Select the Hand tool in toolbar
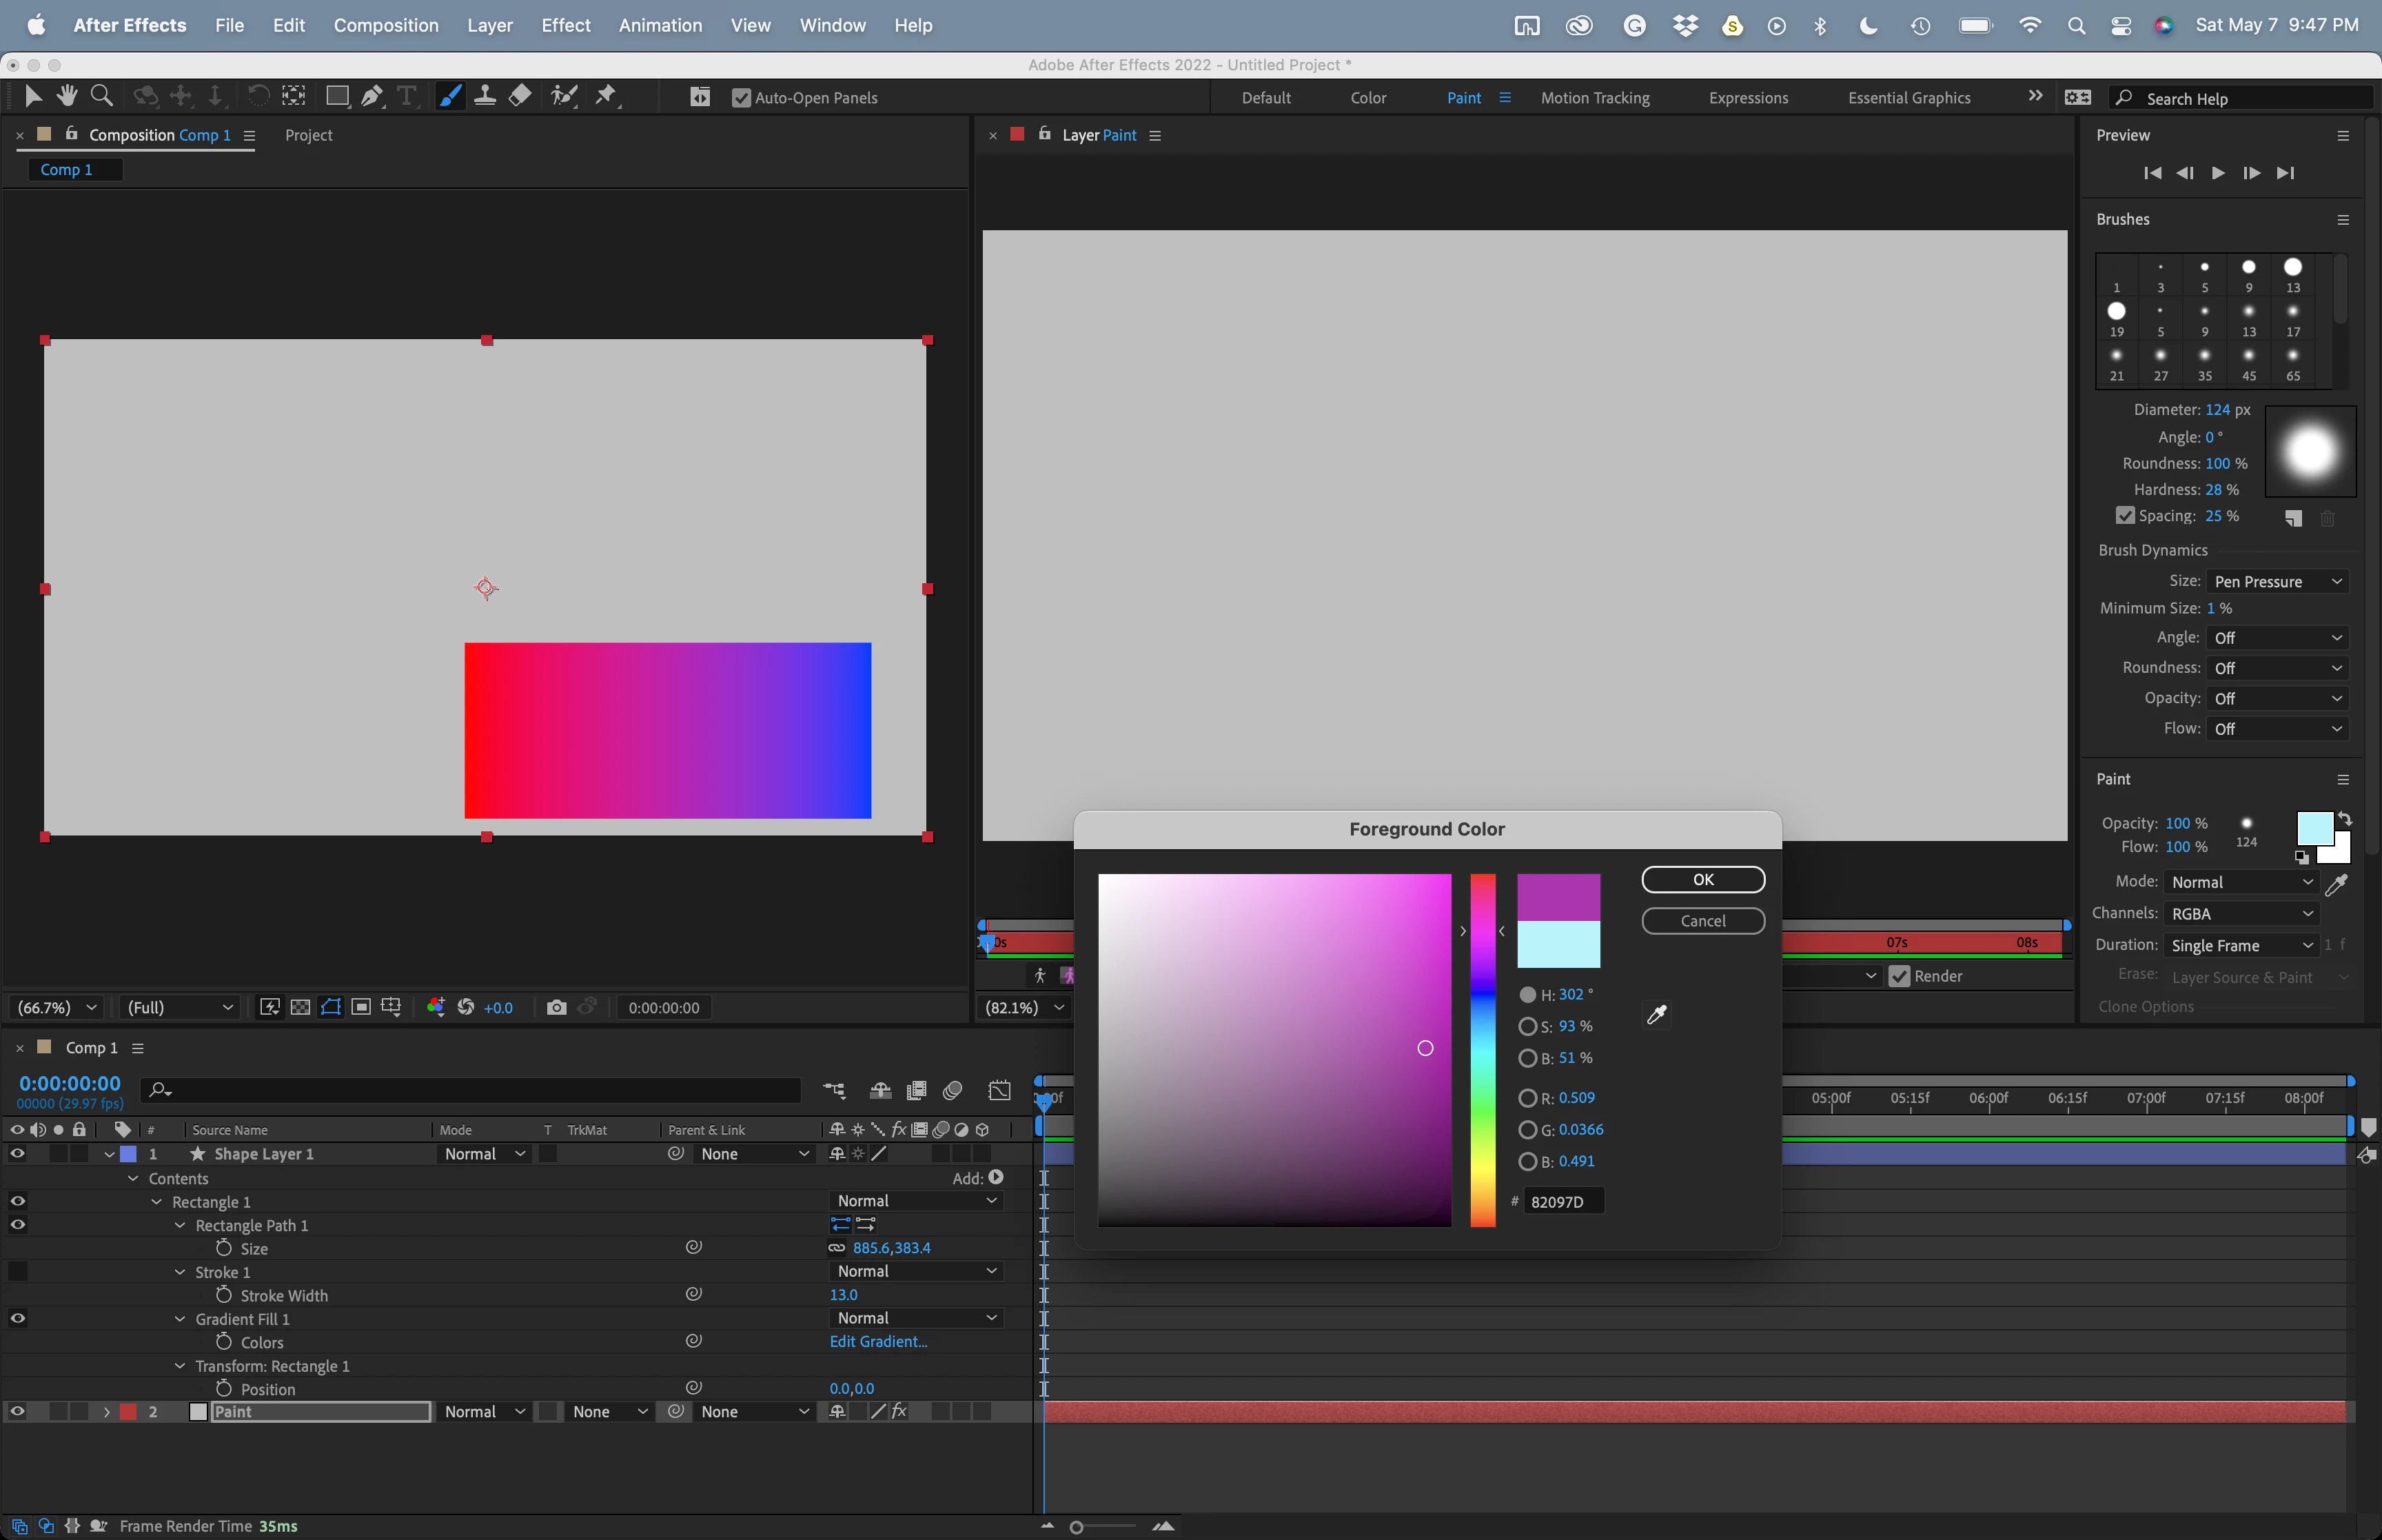2382x1540 pixels. pos(67,96)
